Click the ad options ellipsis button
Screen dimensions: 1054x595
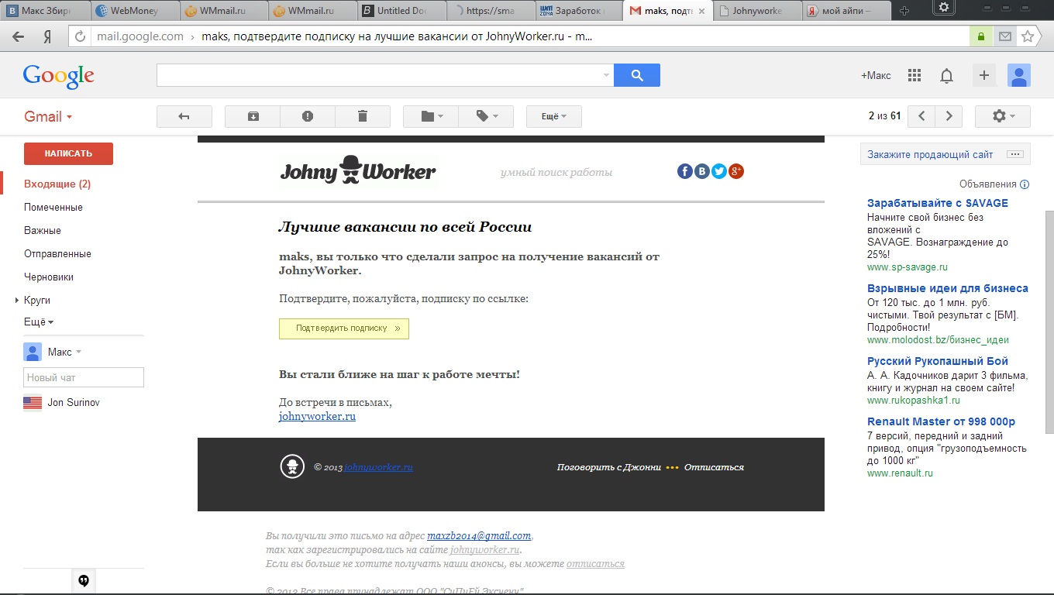1014,154
